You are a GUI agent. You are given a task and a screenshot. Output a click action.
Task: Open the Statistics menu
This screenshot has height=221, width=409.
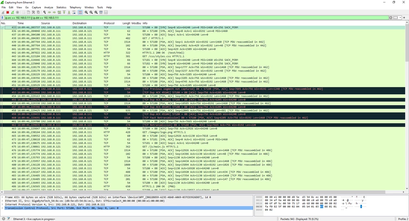tap(61, 7)
